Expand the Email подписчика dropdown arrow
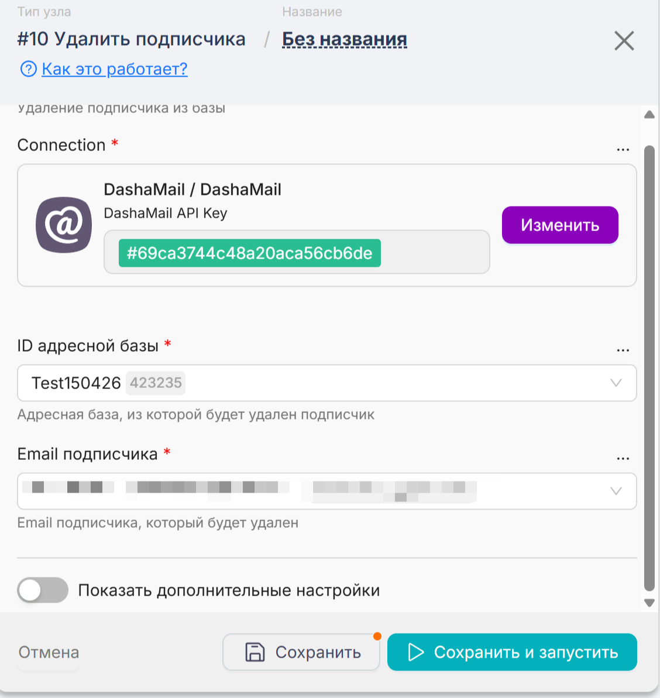 coord(616,491)
